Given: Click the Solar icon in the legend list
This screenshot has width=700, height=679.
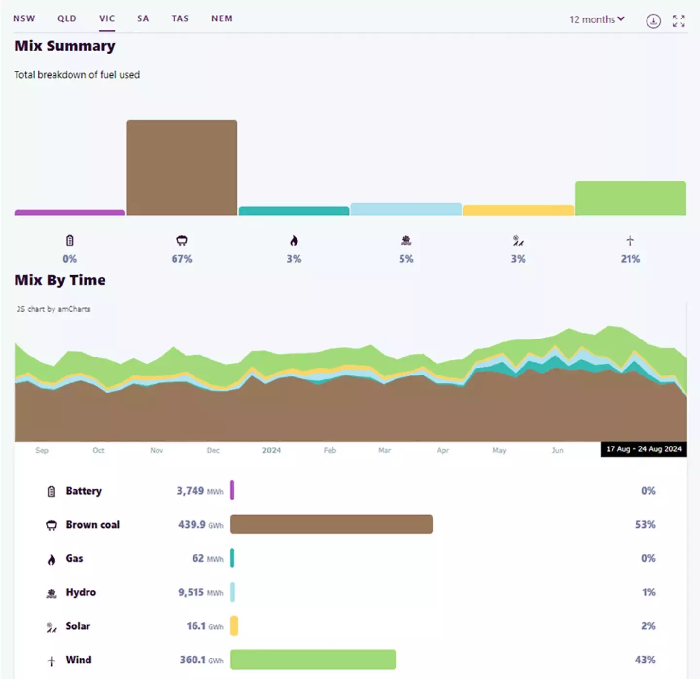Looking at the screenshot, I should pos(52,627).
